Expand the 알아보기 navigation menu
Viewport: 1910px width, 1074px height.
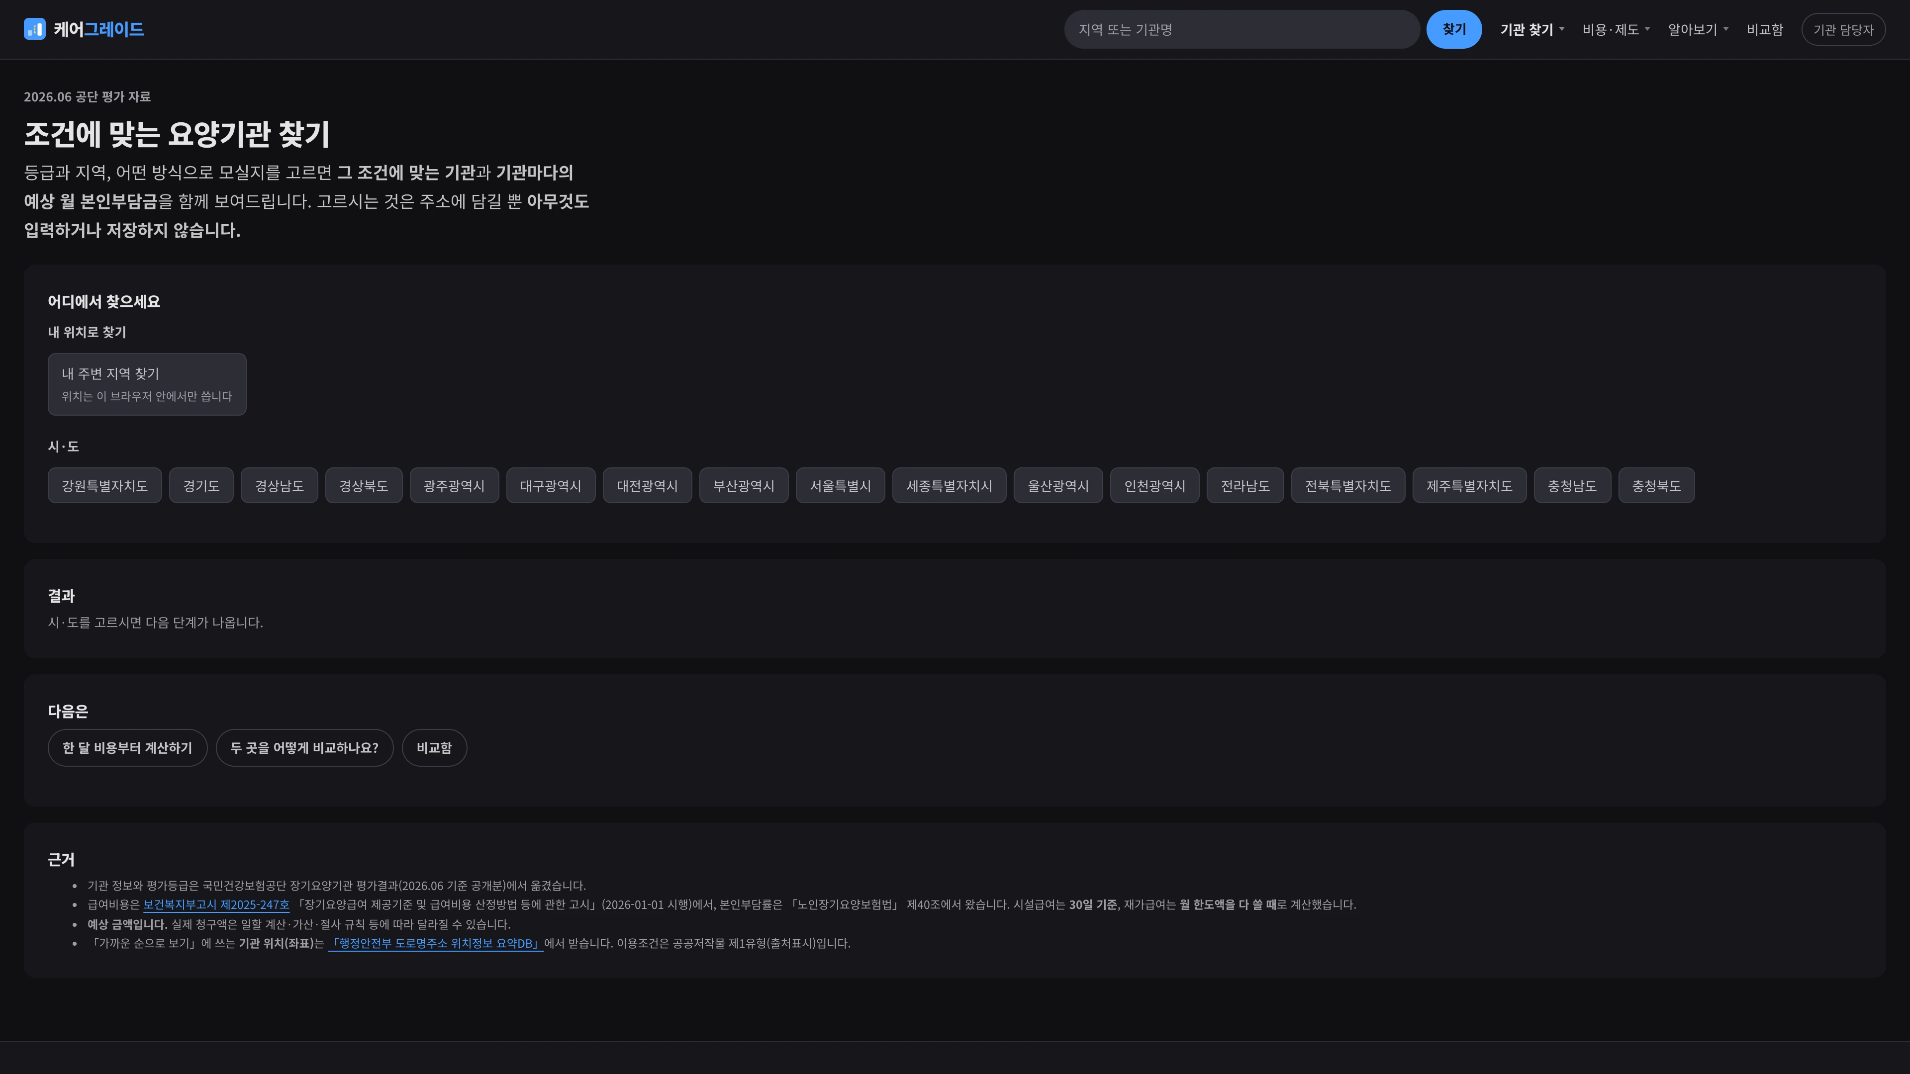1698,30
